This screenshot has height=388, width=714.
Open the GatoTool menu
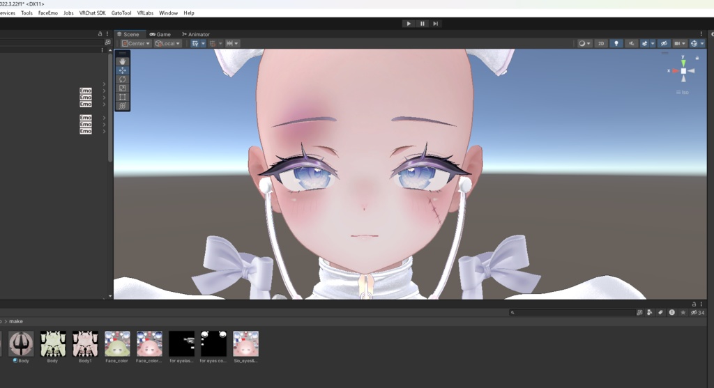pos(121,13)
